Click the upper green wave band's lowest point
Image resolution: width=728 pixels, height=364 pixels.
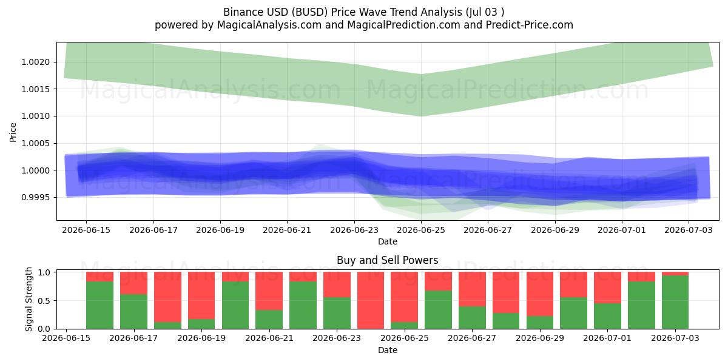[421, 114]
